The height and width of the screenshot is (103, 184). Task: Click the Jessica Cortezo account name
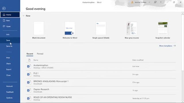click(x=140, y=2)
